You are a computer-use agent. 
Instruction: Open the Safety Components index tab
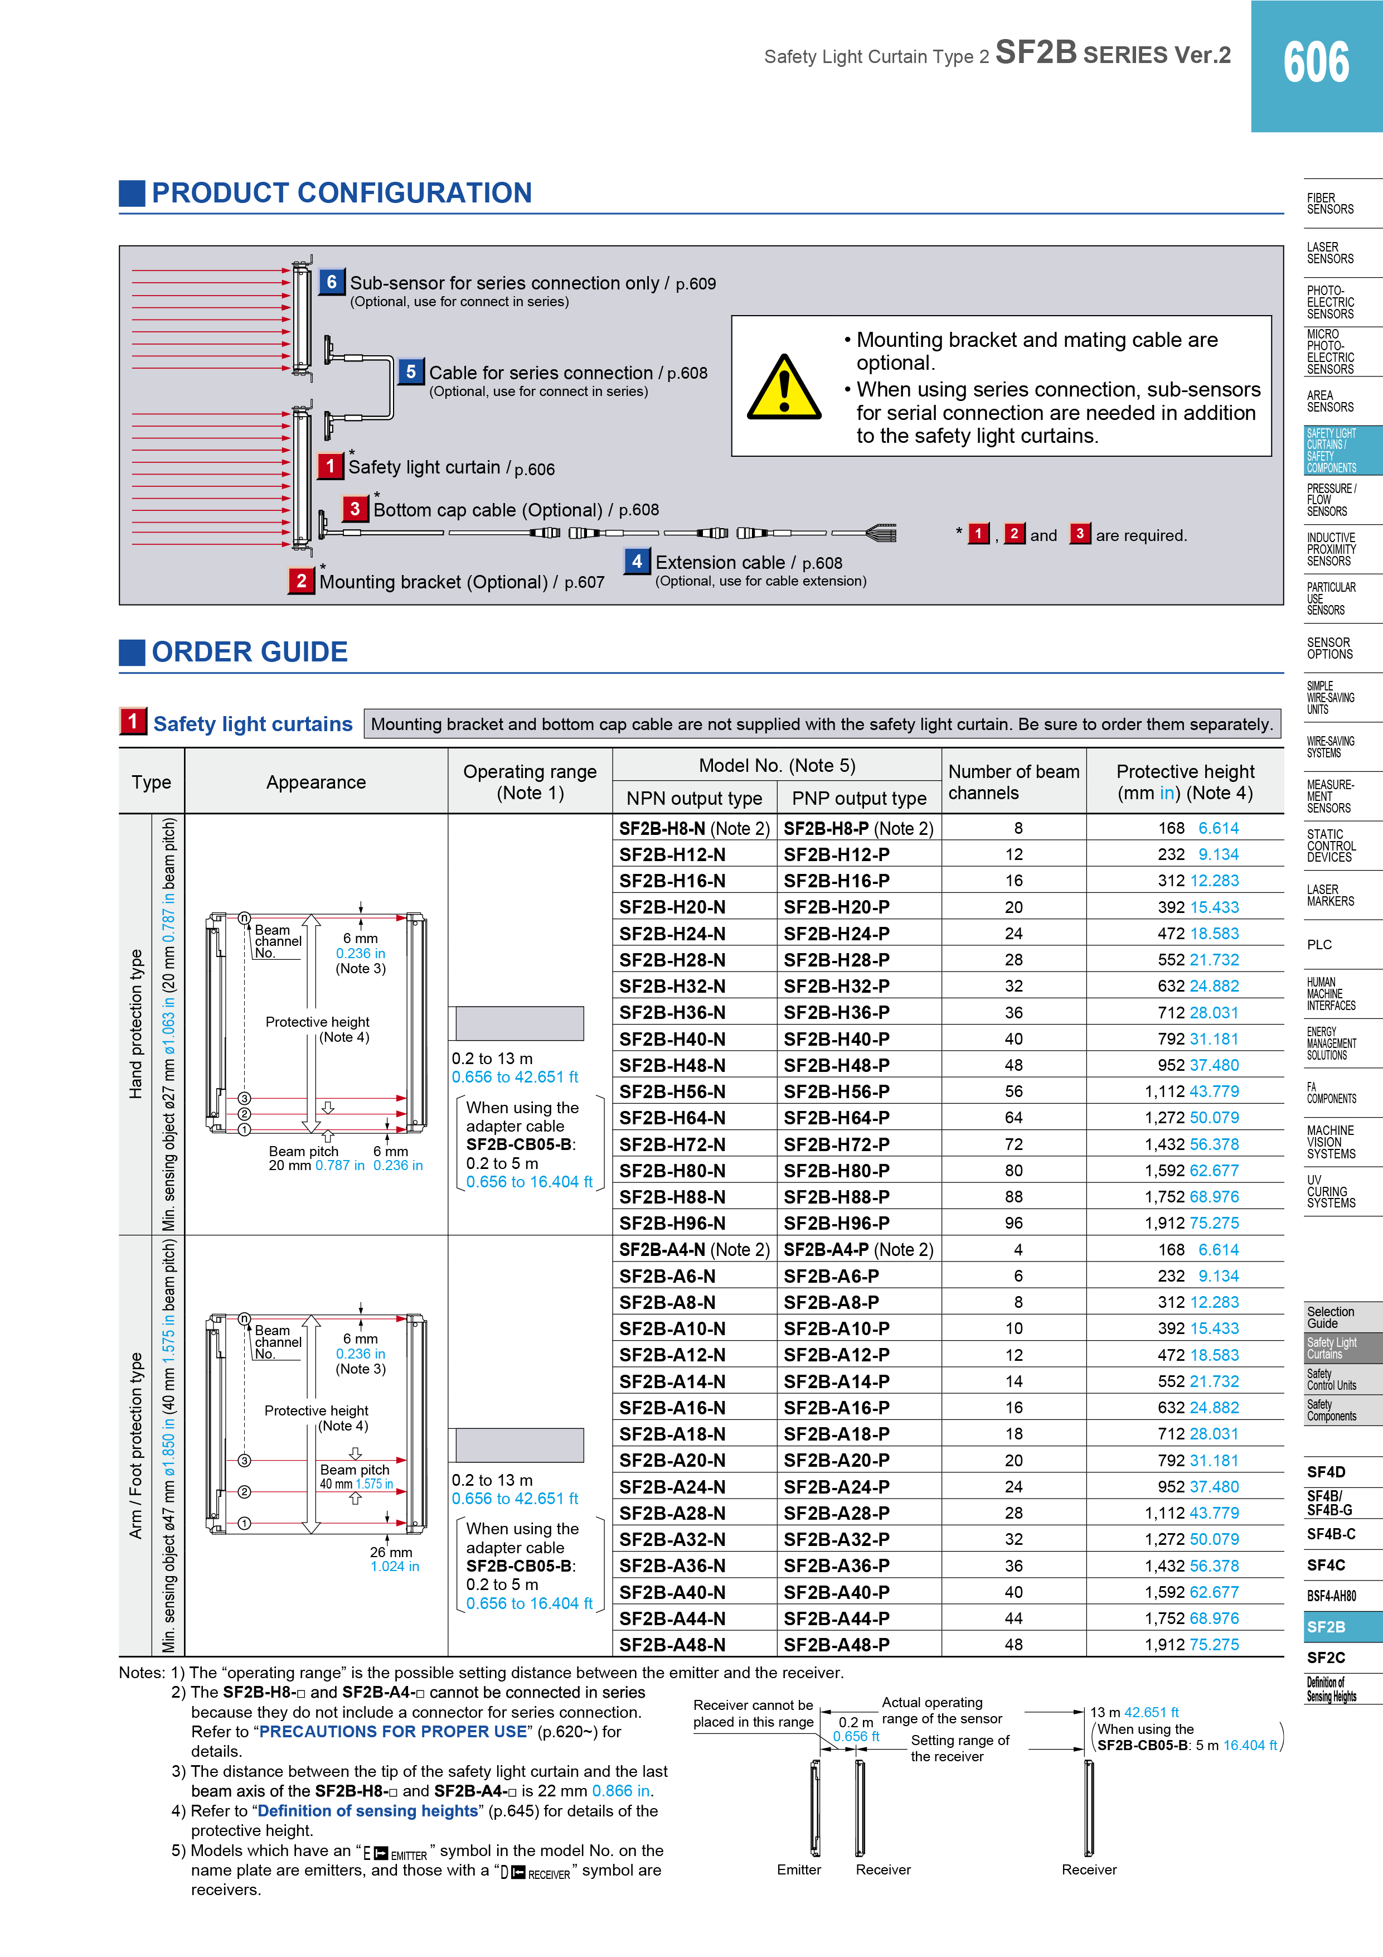tap(1342, 1410)
